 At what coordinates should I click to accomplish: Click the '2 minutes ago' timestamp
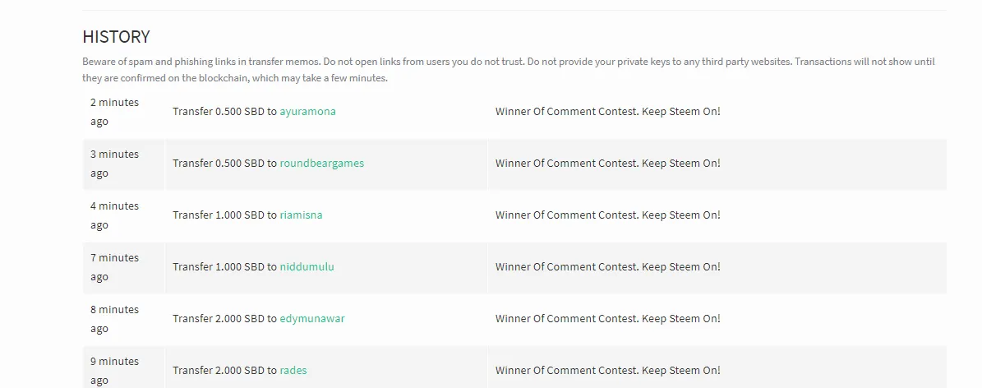point(114,112)
